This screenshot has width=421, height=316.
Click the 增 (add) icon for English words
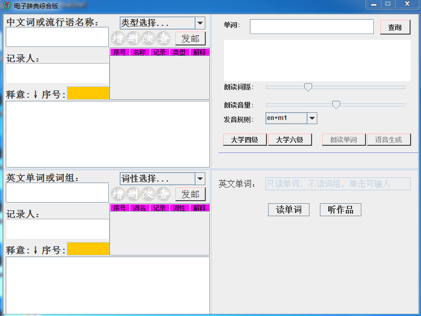pyautogui.click(x=118, y=194)
